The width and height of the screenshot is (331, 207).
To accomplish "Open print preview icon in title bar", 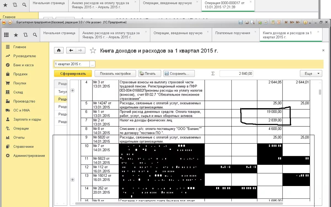I will (252, 22).
